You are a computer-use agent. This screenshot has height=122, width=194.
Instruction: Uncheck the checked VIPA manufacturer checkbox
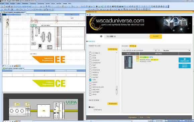(90, 80)
